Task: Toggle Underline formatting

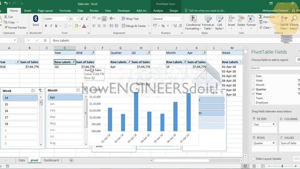Action: click(56, 26)
